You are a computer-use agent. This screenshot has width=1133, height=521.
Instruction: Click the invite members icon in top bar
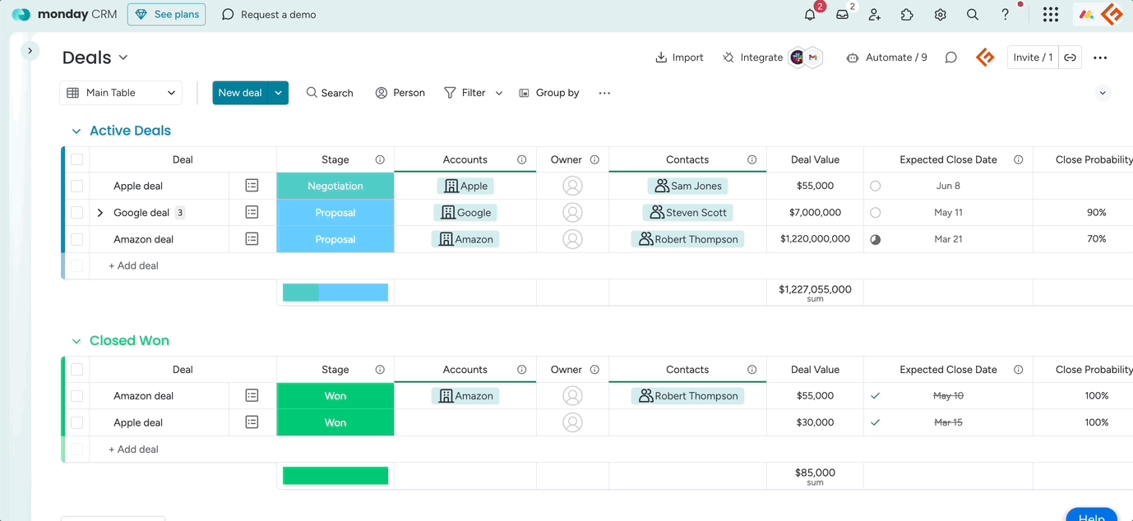coord(874,15)
